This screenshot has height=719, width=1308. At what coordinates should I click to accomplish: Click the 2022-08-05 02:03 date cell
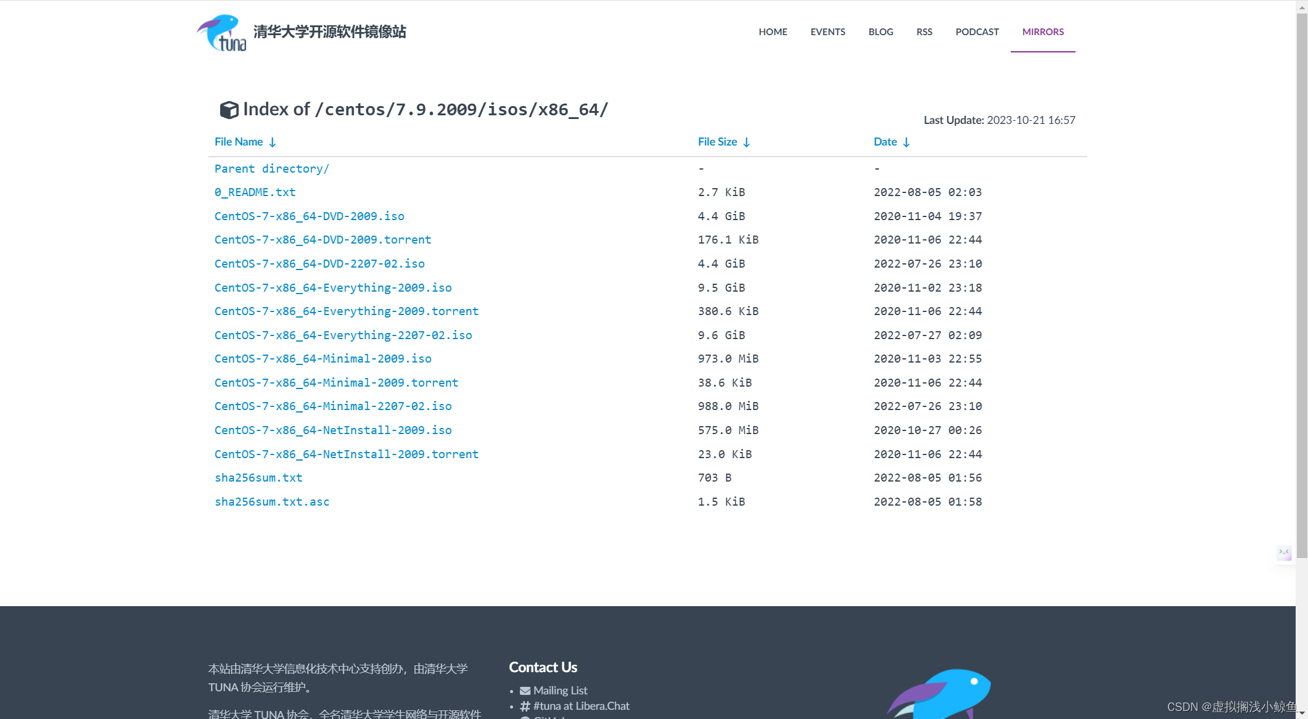coord(928,192)
